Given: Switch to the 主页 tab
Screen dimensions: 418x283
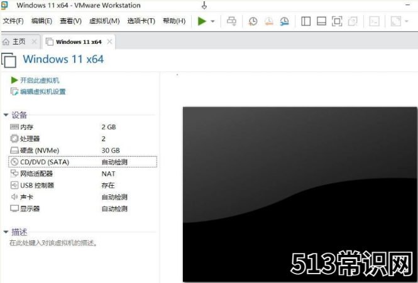Looking at the screenshot, I should 19,42.
